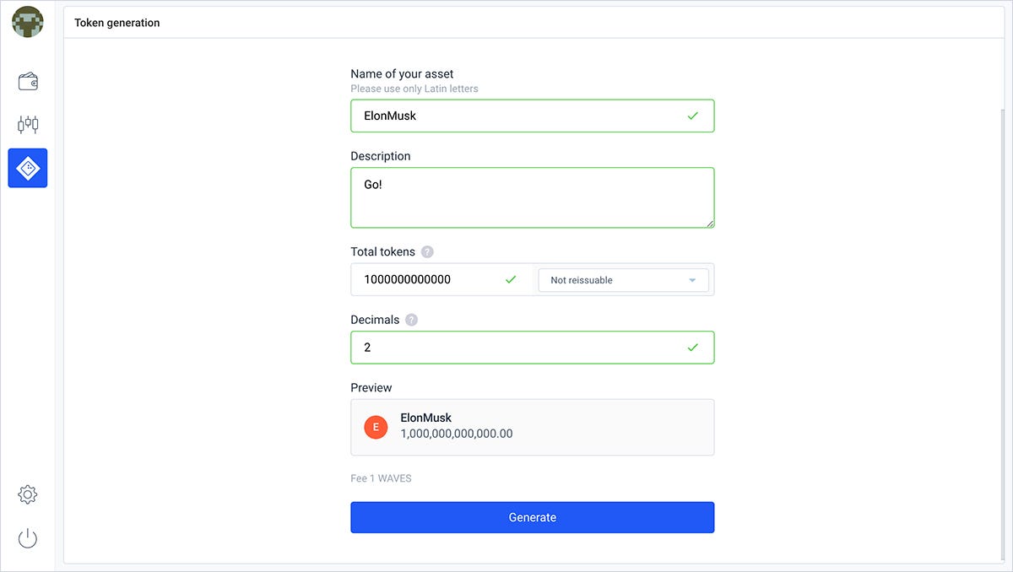This screenshot has width=1013, height=572.
Task: Click the Decimals input field
Action: 515,348
